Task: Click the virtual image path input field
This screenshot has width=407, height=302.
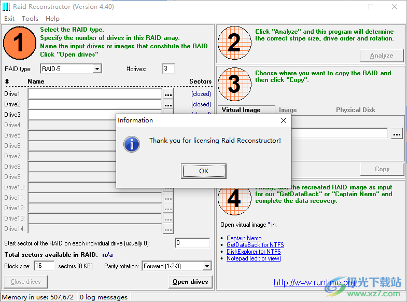Action: point(340,133)
